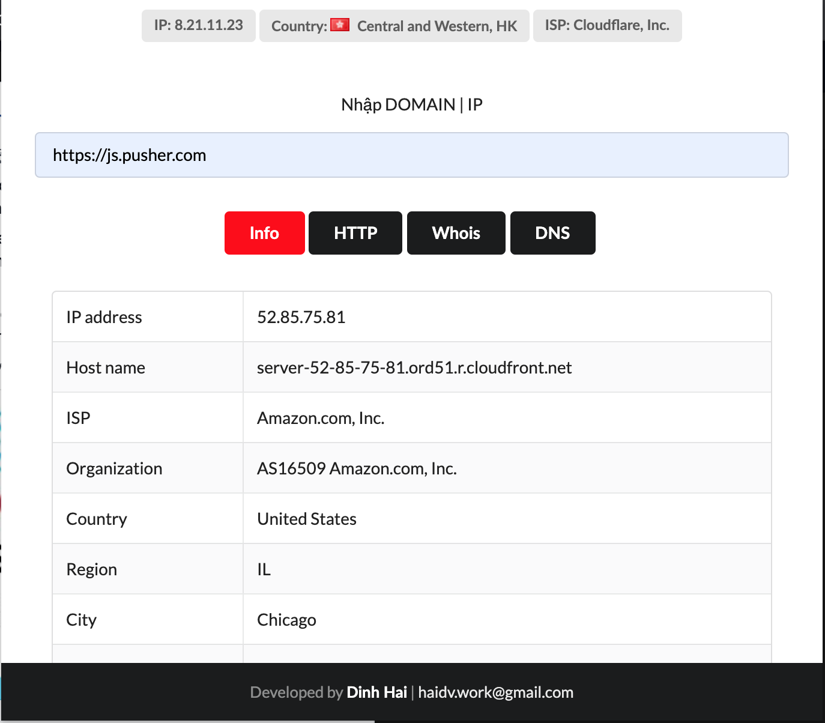Click the ISP value Amazon.com, Inc.

click(321, 418)
